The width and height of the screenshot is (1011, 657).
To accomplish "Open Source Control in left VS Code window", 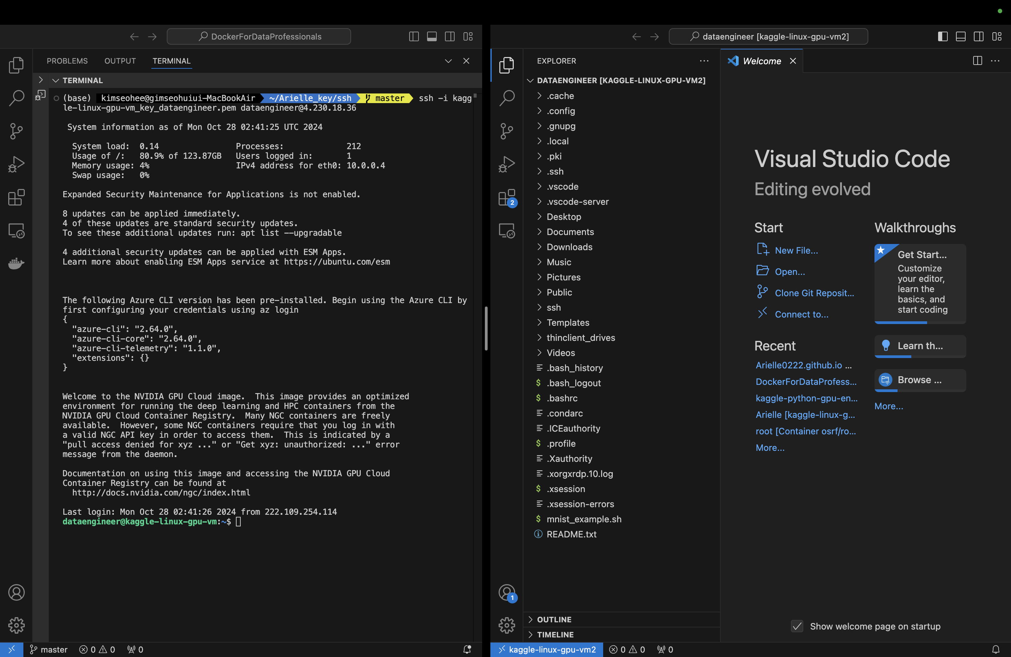I will [x=16, y=131].
